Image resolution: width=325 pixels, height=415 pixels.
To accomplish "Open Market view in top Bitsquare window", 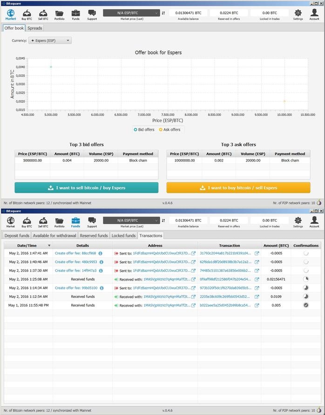I will coord(11,15).
